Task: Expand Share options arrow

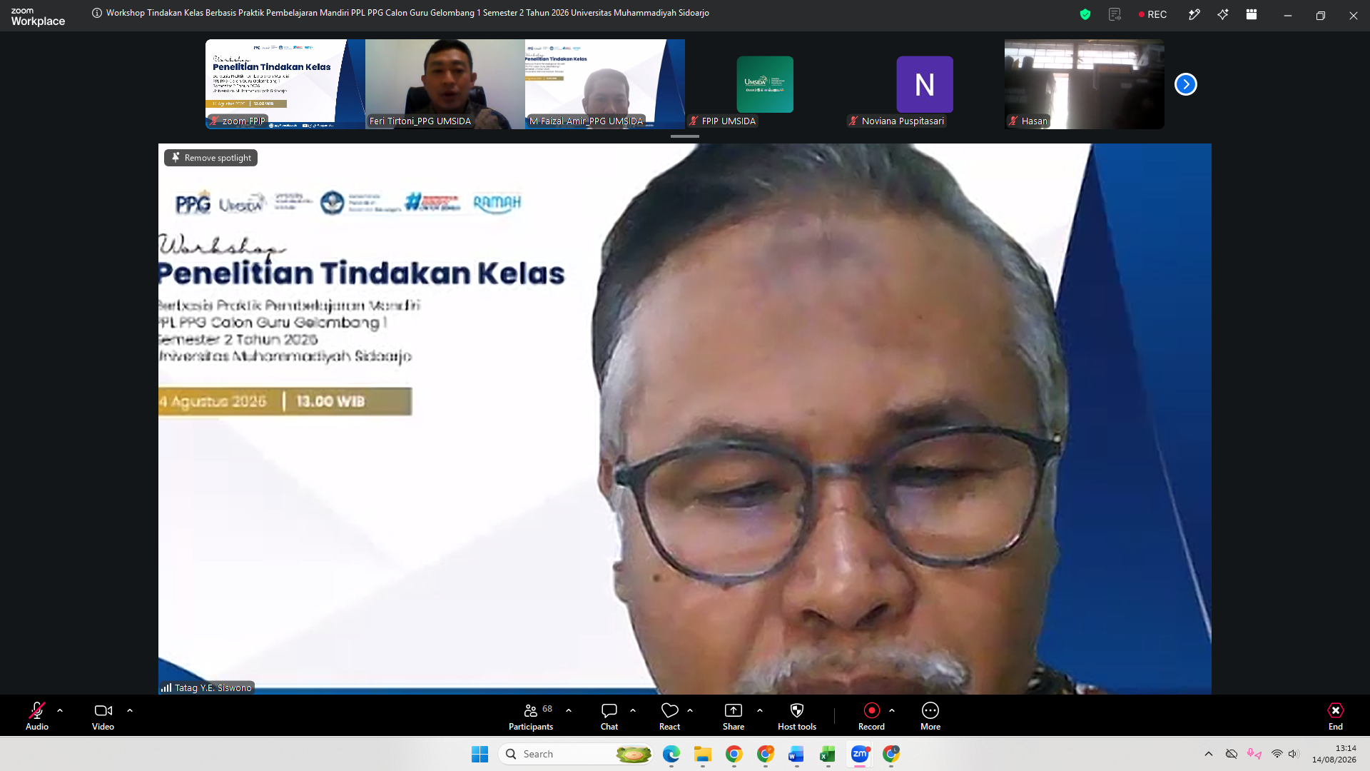Action: click(x=760, y=711)
